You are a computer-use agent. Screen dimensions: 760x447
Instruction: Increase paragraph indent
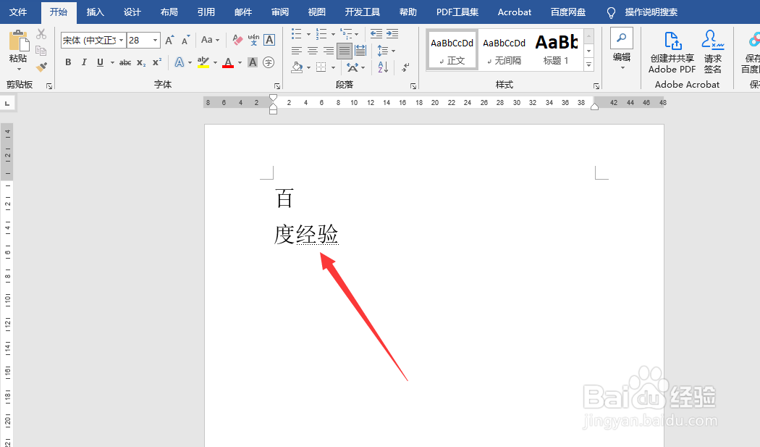[392, 33]
